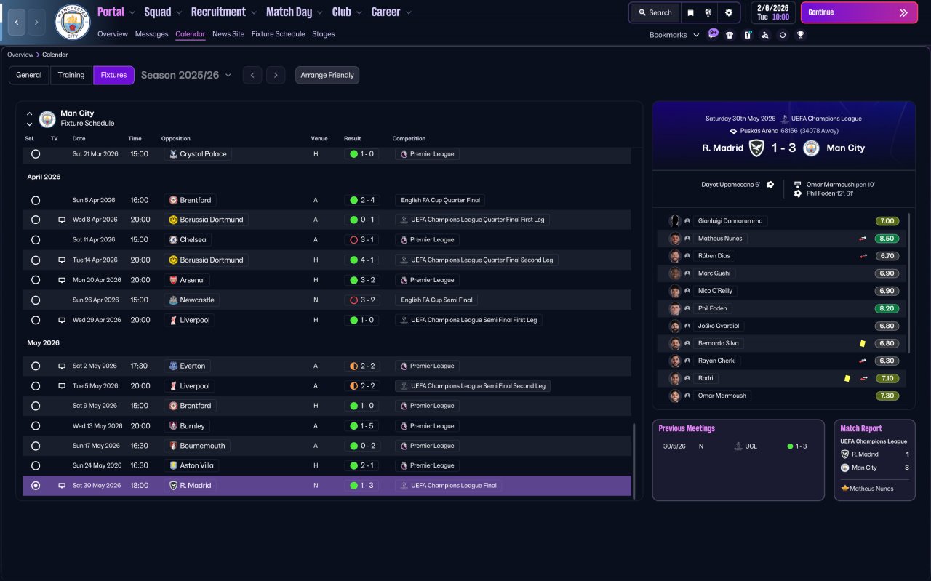Screen dimensions: 931x581
Task: Click the shirt bookmark shortcut icon
Action: pos(730,35)
